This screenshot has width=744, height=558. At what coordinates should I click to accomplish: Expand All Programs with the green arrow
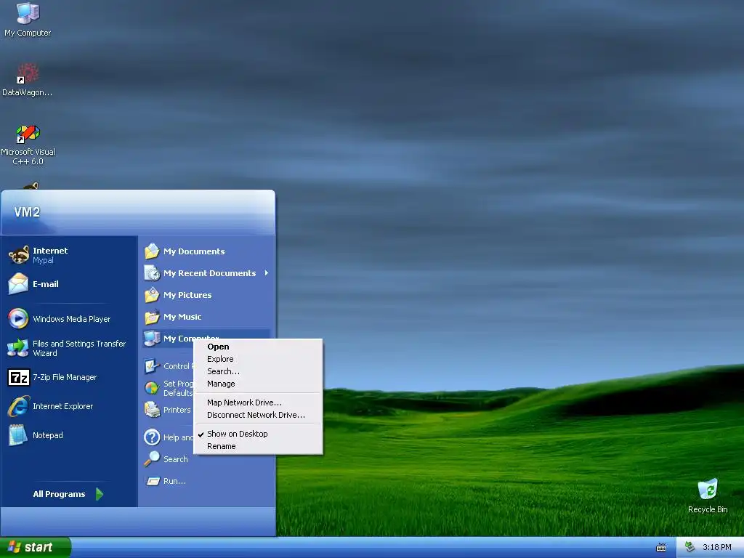[x=99, y=494]
